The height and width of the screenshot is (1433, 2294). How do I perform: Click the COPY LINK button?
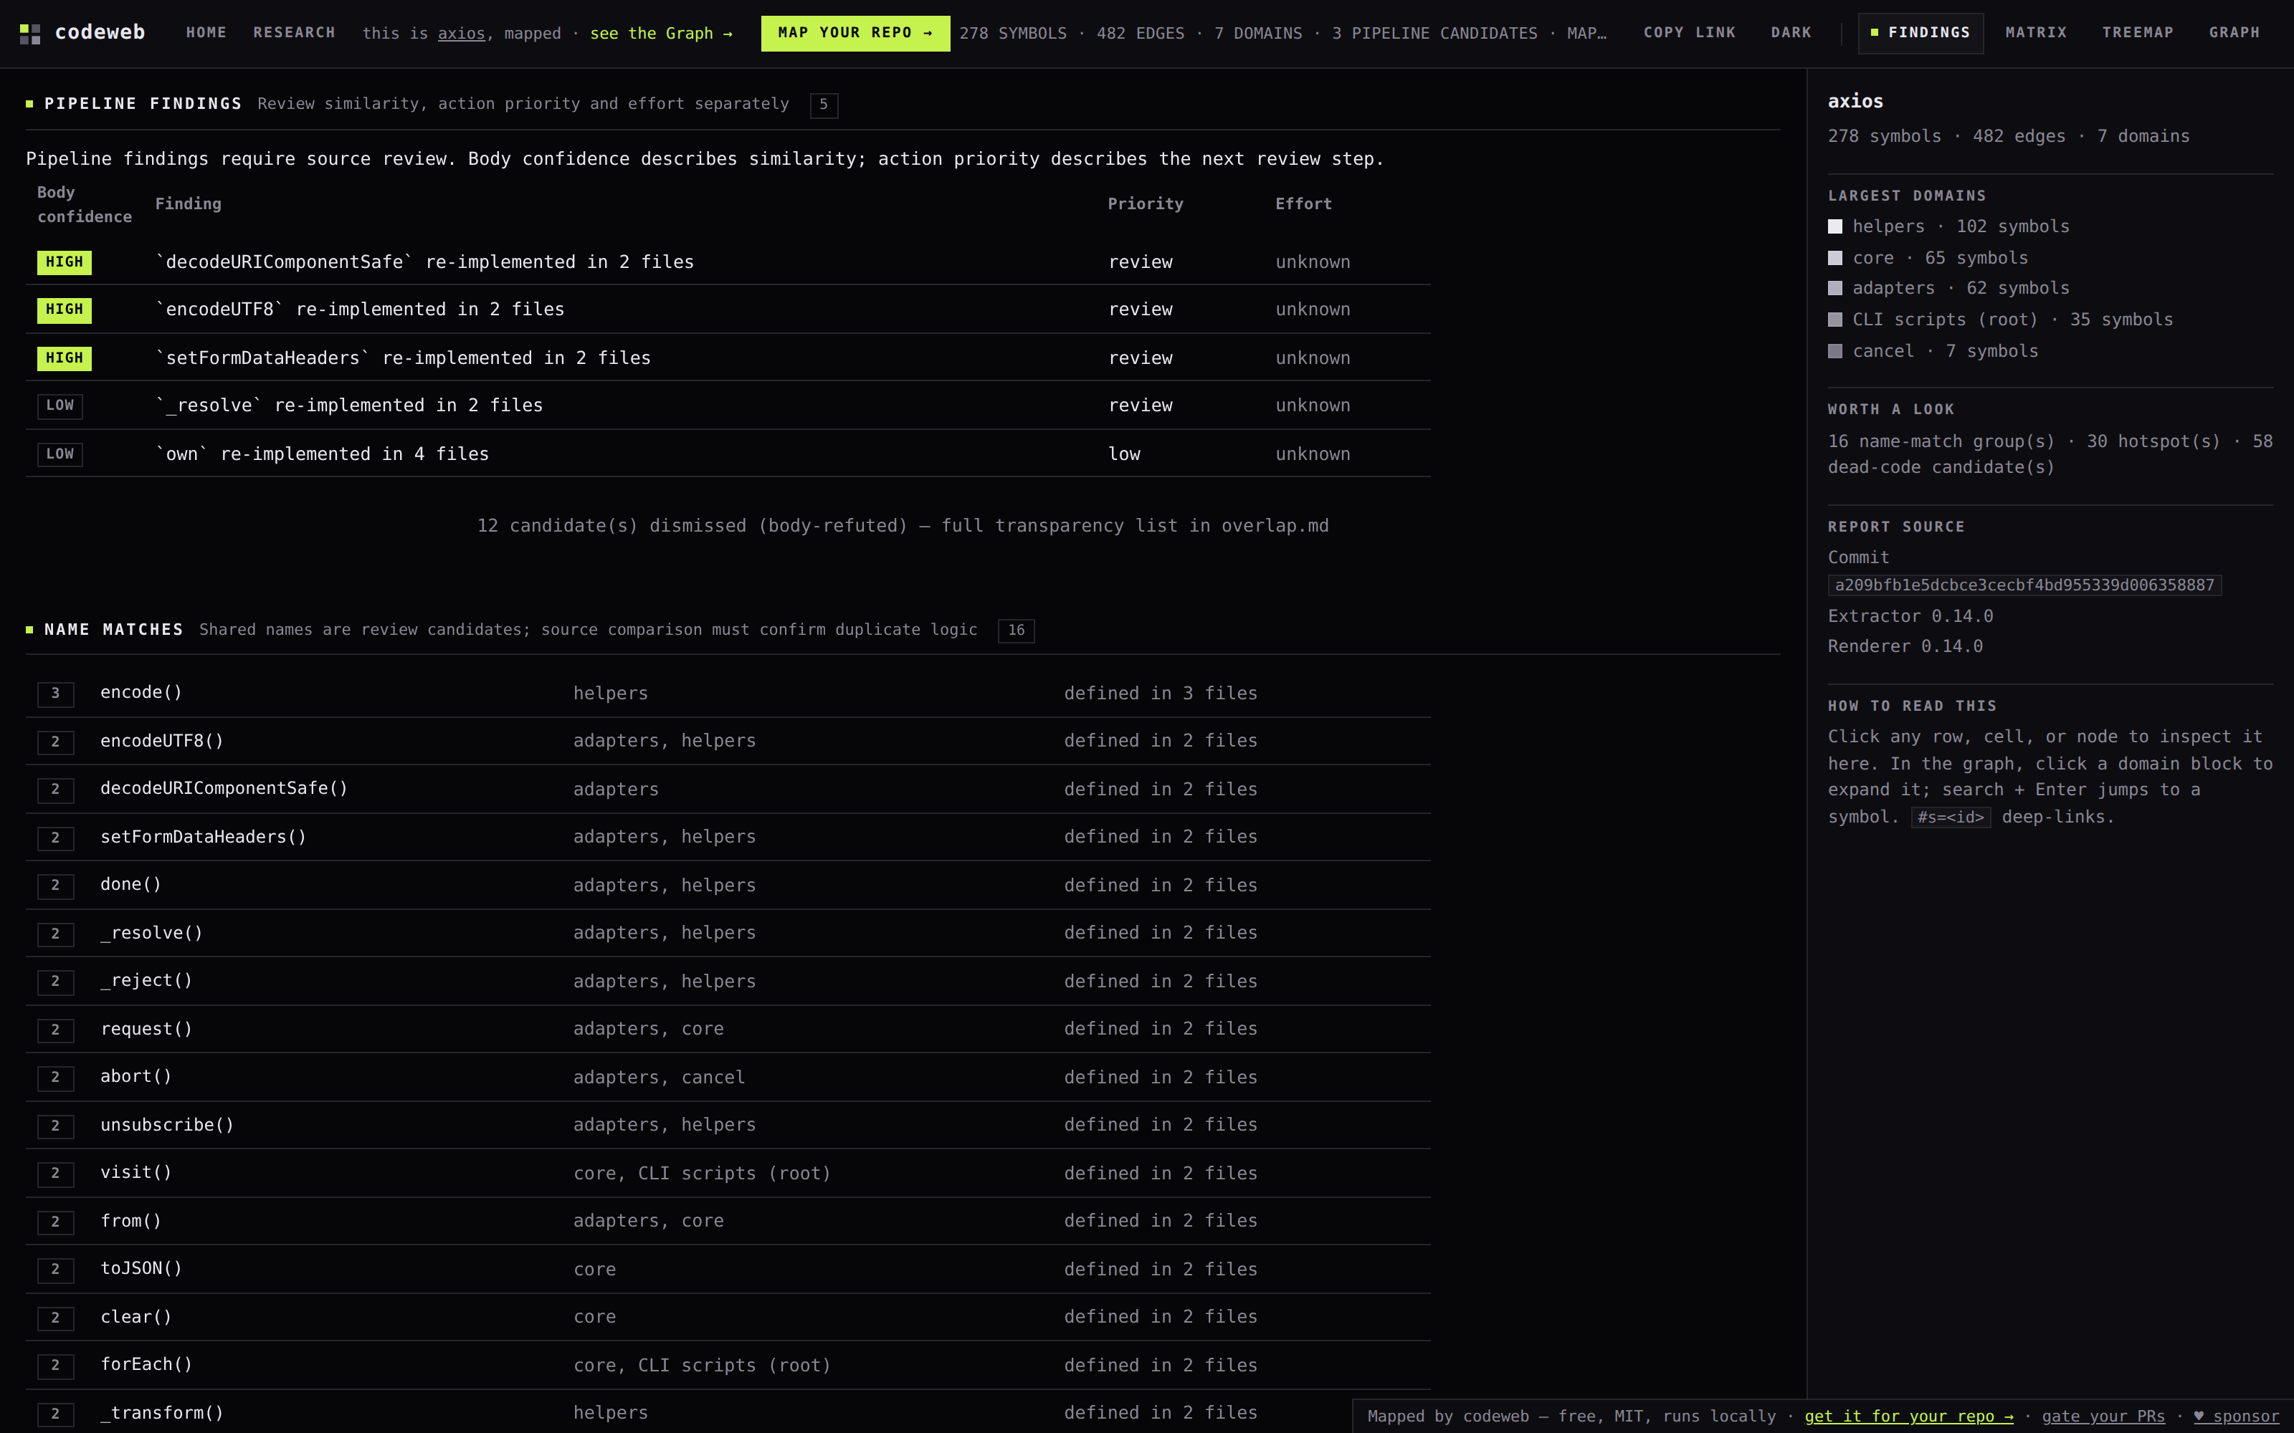tap(1689, 32)
